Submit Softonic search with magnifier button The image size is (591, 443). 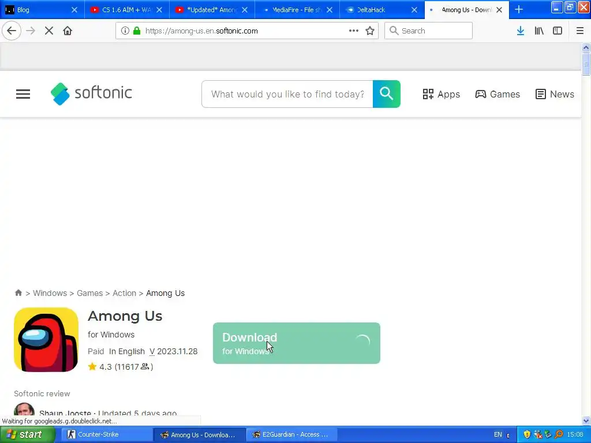point(386,94)
